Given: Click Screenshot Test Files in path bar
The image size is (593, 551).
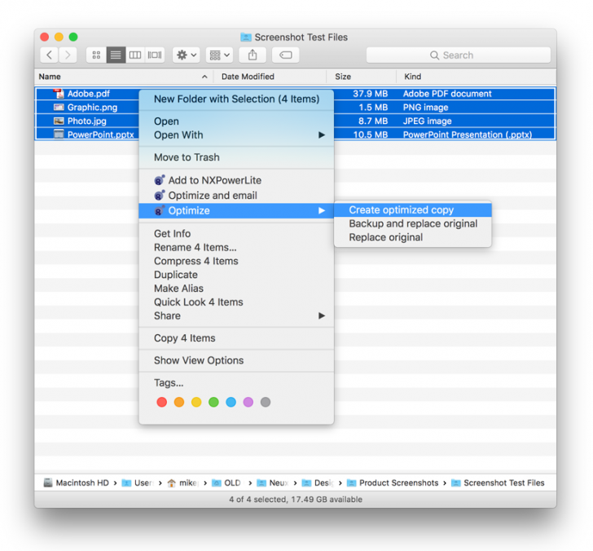Looking at the screenshot, I should tap(498, 483).
